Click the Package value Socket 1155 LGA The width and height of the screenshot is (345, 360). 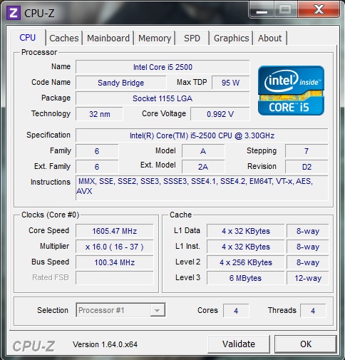[163, 98]
